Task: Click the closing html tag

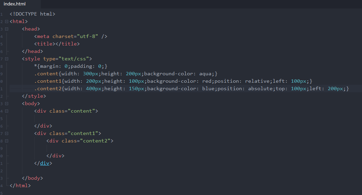Action: [x=20, y=186]
